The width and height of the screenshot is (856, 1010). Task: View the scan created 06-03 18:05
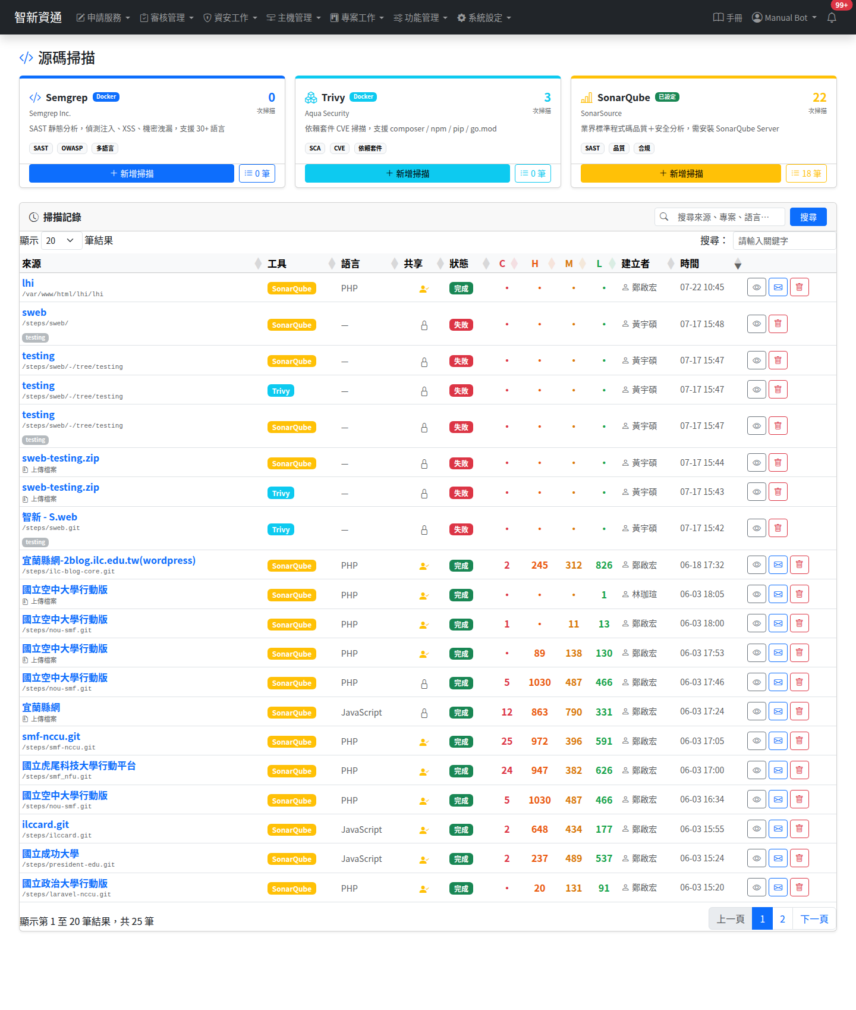757,594
